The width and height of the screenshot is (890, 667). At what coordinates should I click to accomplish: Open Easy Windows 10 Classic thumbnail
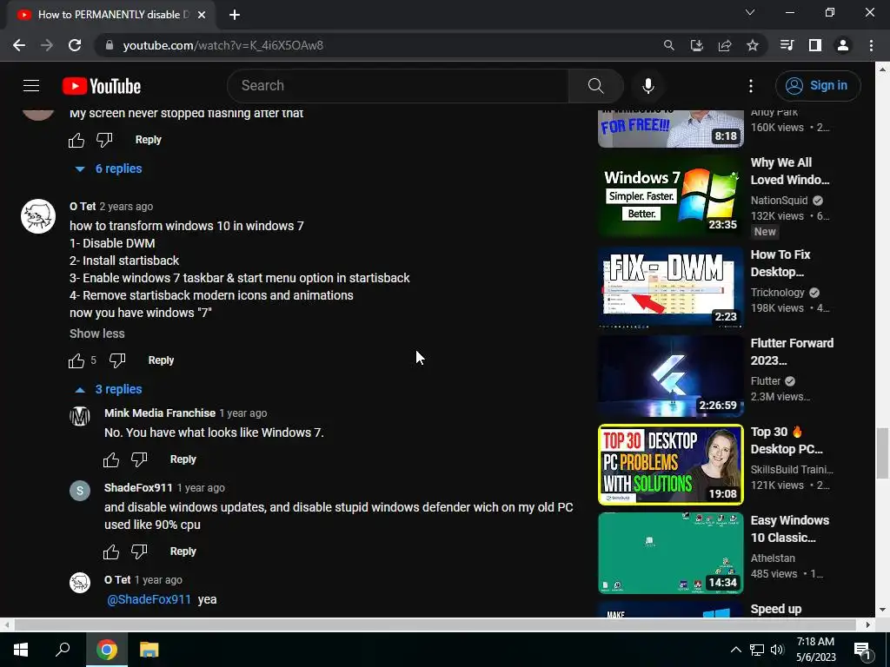pyautogui.click(x=670, y=553)
